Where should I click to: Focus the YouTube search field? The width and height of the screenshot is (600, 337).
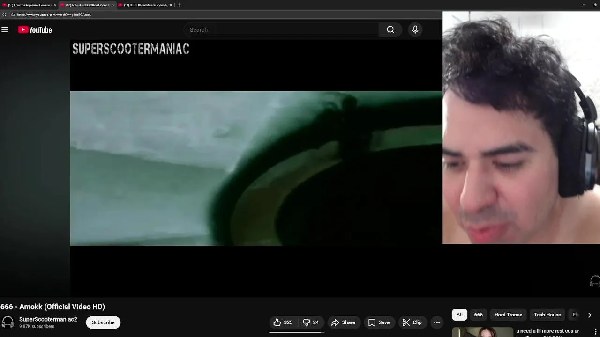pyautogui.click(x=281, y=30)
